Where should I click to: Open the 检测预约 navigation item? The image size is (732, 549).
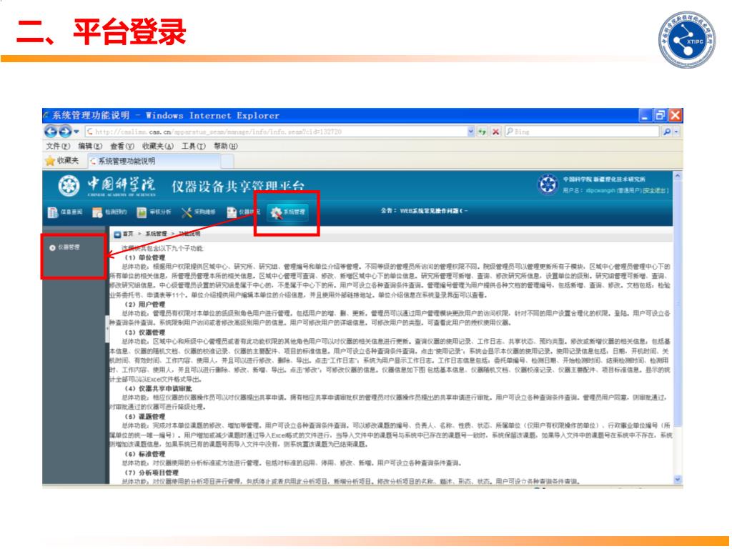[x=109, y=212]
